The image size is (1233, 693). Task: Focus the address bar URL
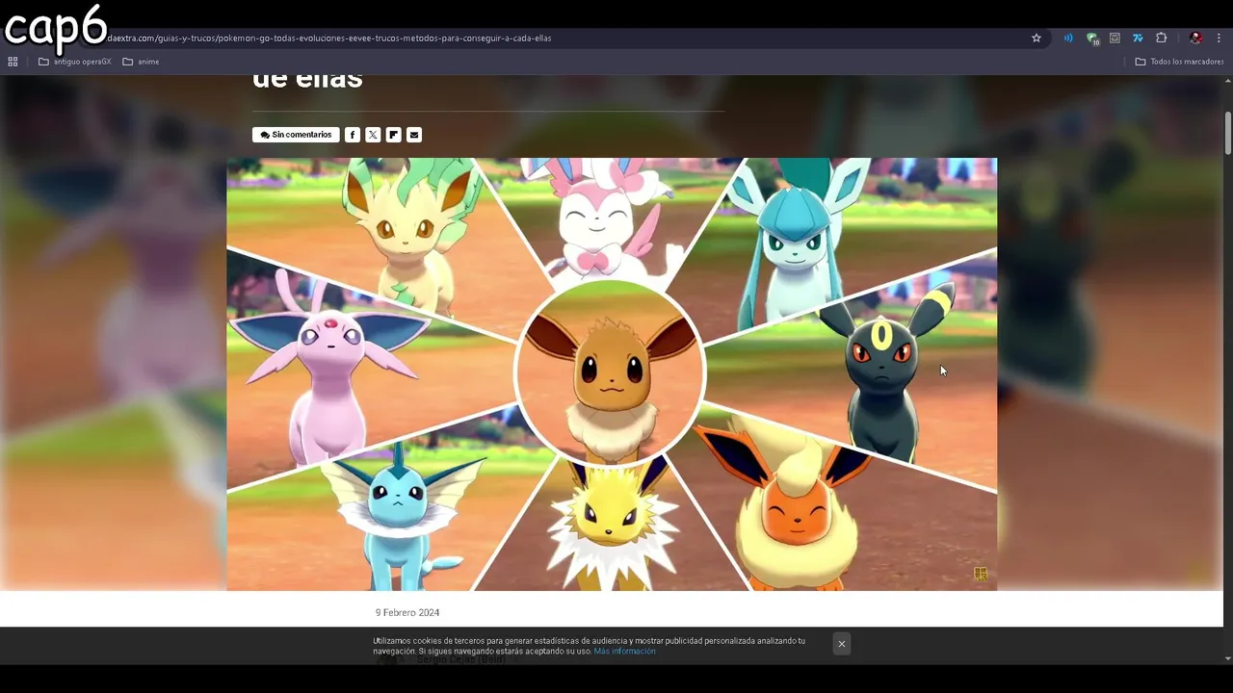coord(329,38)
